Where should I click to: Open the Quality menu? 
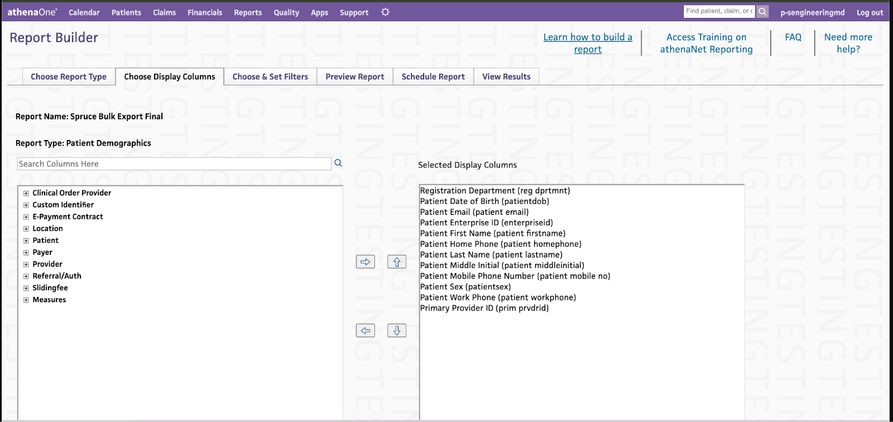click(286, 12)
